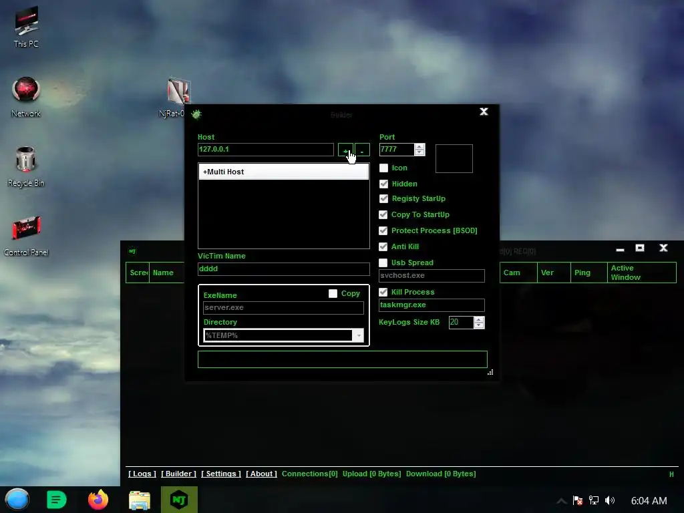Decrease KeyLogs Size with down arrow
Screen dimensions: 684x513
click(x=479, y=325)
